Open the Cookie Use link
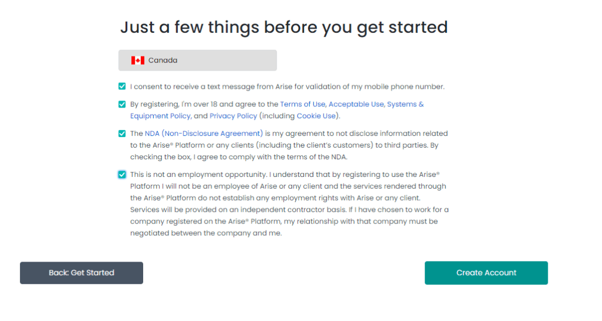602x321 pixels. 316,116
